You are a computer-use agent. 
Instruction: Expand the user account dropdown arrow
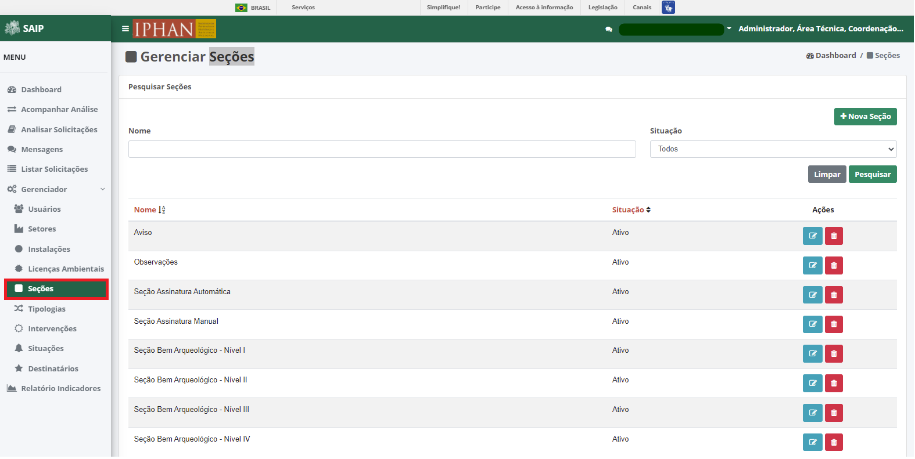(x=729, y=28)
